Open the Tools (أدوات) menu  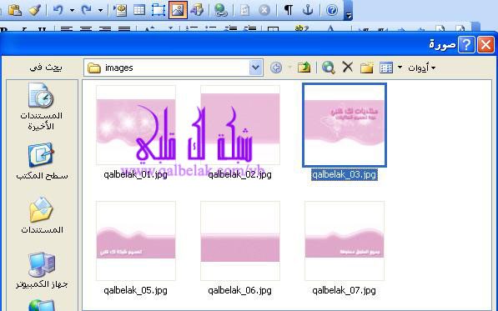(x=422, y=68)
